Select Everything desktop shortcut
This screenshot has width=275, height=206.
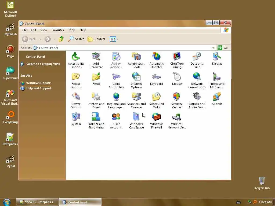click(x=10, y=117)
